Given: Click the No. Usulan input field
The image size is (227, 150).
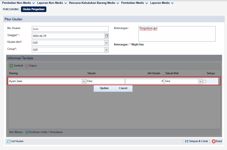Looking at the screenshot, I should click(70, 29).
